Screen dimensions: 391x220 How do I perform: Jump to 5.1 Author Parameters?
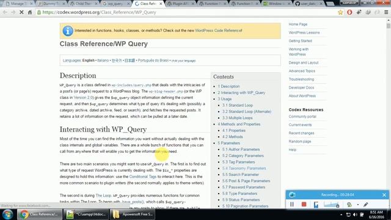point(241,149)
